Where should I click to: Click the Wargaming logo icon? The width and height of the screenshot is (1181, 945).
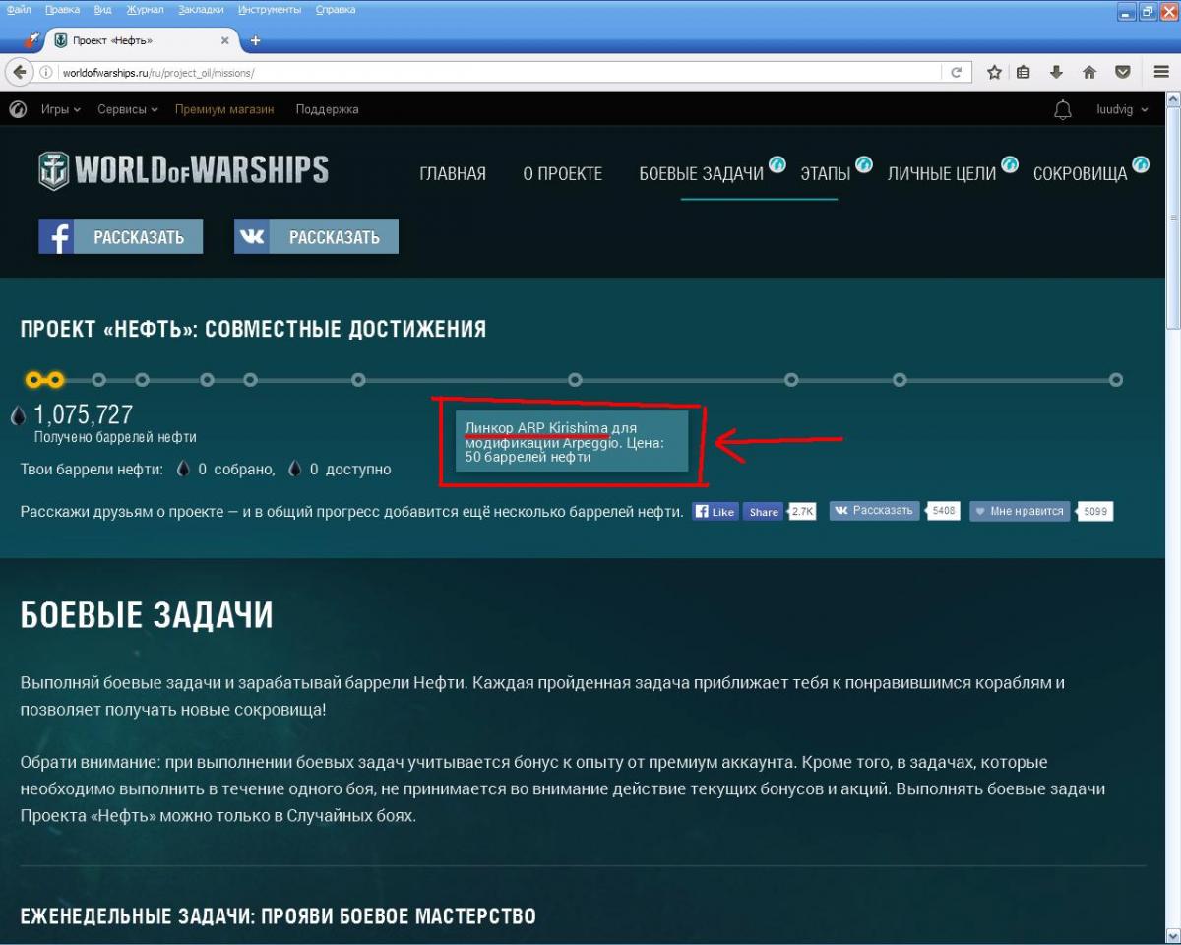tap(18, 109)
